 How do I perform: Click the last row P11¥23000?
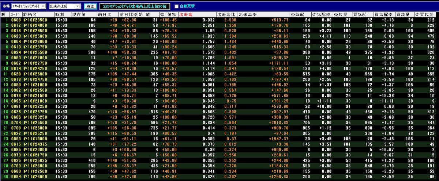pyautogui.click(x=35, y=177)
